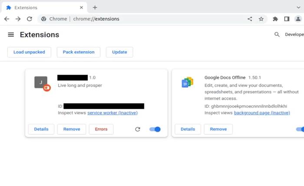Go back using the back arrow
This screenshot has width=304, height=186.
click(7, 19)
